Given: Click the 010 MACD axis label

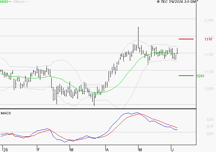Looking at the screenshot, I should tap(210, 126).
